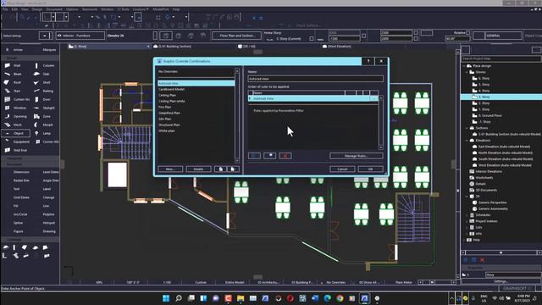Collapse the Elevations group in Navigator

(x=467, y=141)
